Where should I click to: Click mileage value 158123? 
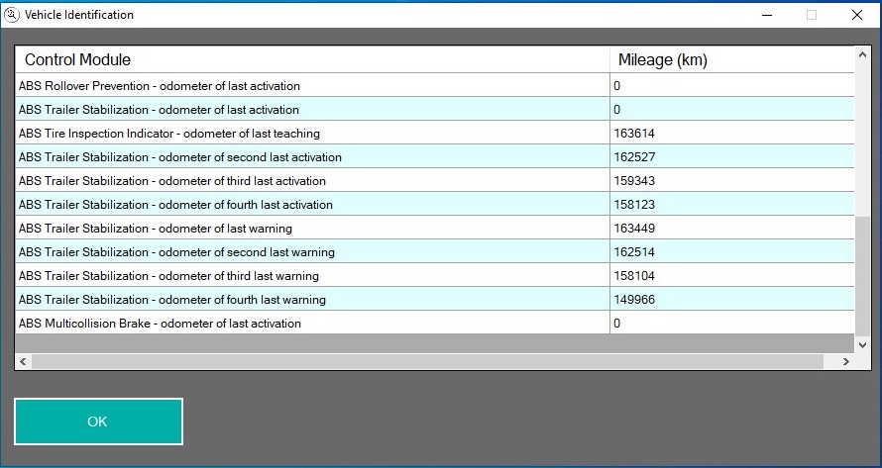click(x=634, y=205)
